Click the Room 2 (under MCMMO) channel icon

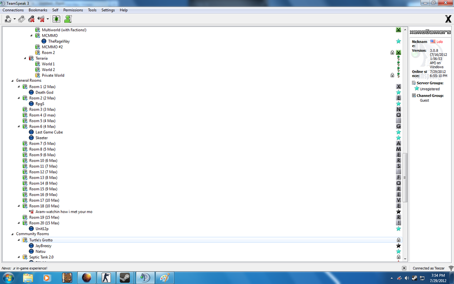38,52
